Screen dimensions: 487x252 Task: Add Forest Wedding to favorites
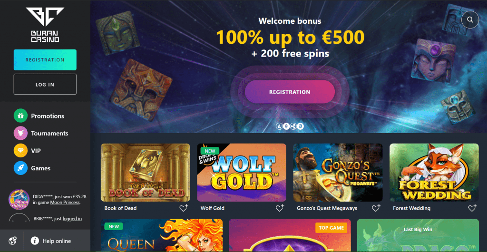coord(472,208)
